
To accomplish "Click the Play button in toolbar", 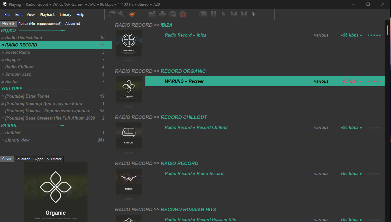I will [x=224, y=14].
